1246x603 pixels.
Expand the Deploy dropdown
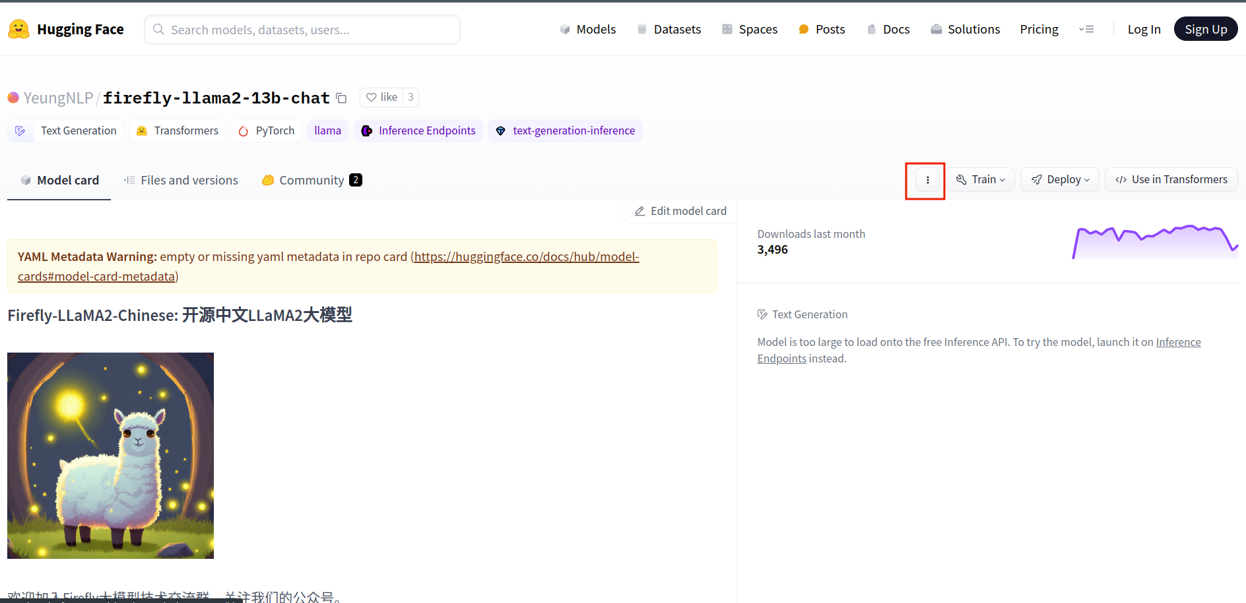[1060, 180]
